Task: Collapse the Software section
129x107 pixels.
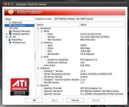Action: 38,68
